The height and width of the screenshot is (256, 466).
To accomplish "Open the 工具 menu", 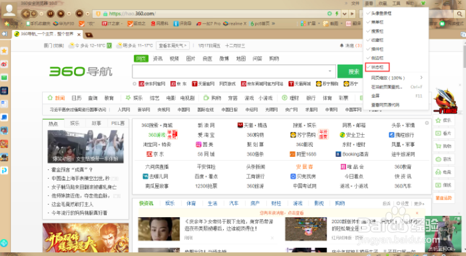I will 396,3.
